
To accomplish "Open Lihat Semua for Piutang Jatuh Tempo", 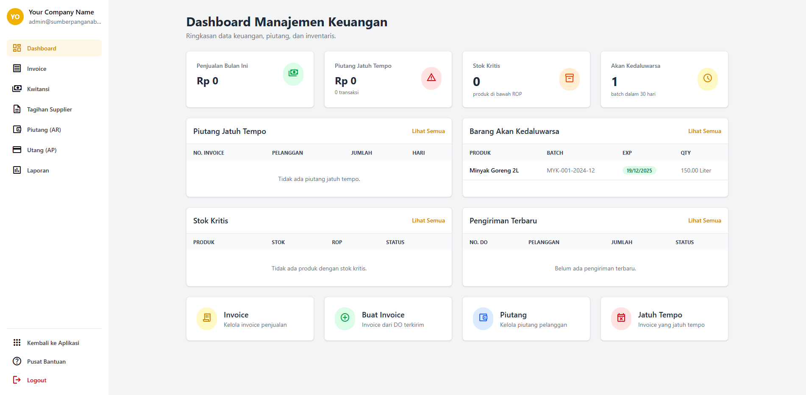I will pyautogui.click(x=428, y=131).
